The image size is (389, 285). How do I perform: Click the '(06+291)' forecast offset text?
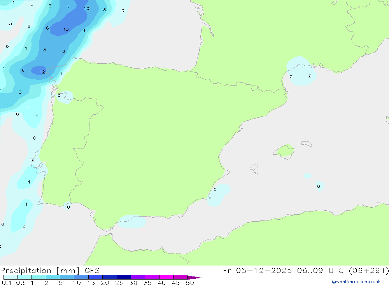pyautogui.click(x=369, y=271)
